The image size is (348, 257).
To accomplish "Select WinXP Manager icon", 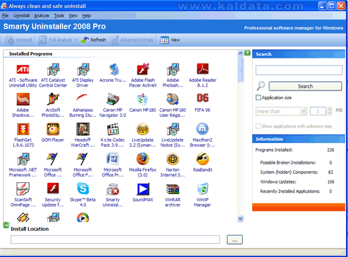I will 202,189.
